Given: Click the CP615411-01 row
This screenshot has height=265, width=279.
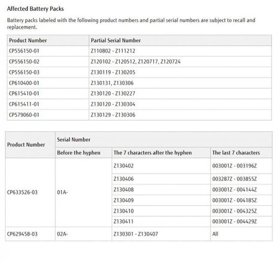Looking at the screenshot, I should [139, 104].
